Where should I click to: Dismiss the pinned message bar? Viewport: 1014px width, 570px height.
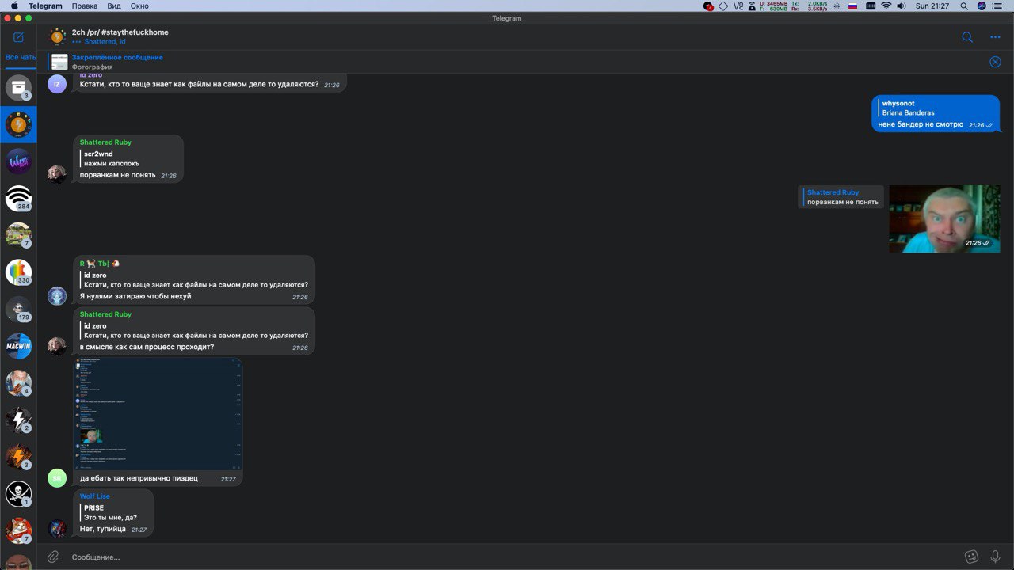995,62
